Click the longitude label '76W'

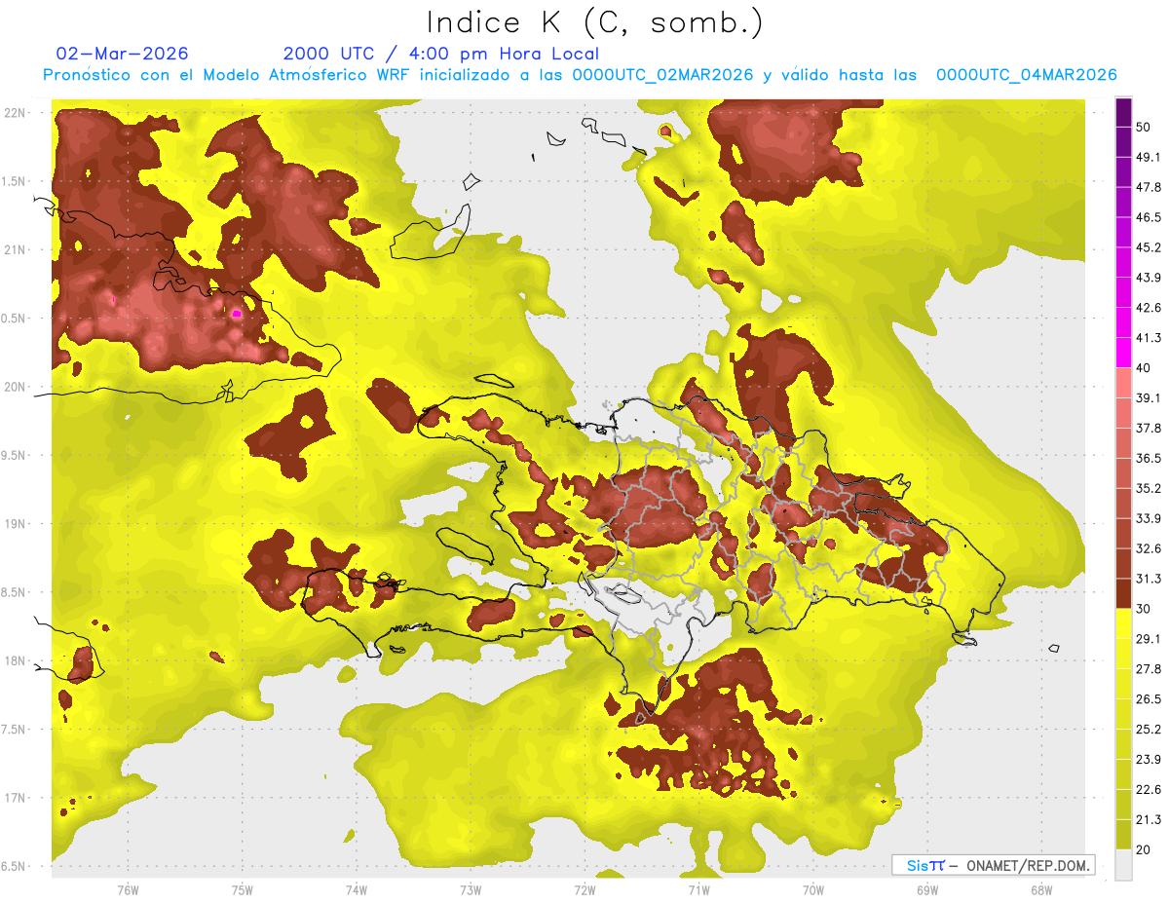pos(128,889)
